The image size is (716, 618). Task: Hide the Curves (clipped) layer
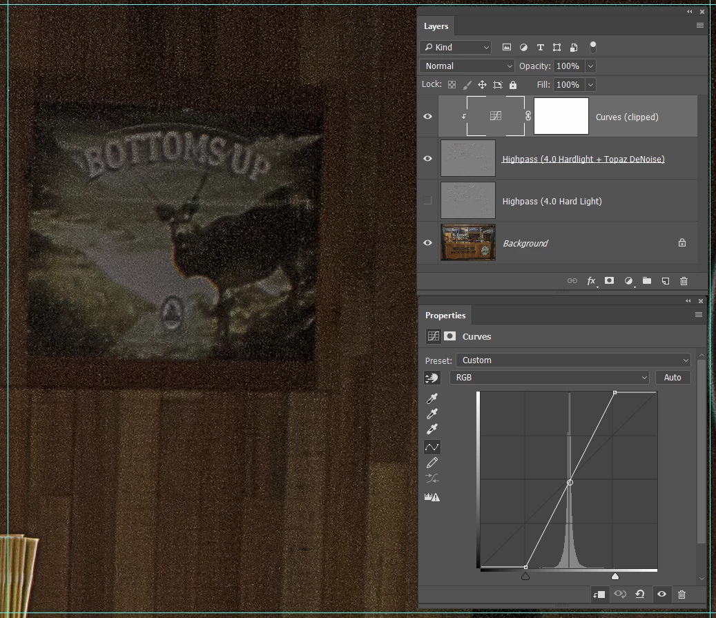(427, 117)
